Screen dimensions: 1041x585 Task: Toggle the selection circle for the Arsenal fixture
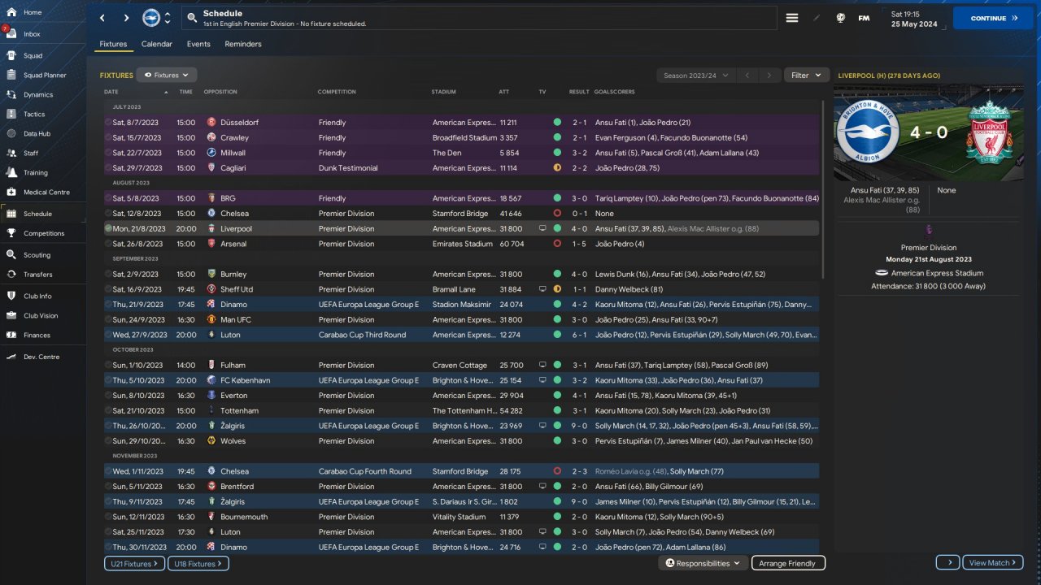point(108,244)
